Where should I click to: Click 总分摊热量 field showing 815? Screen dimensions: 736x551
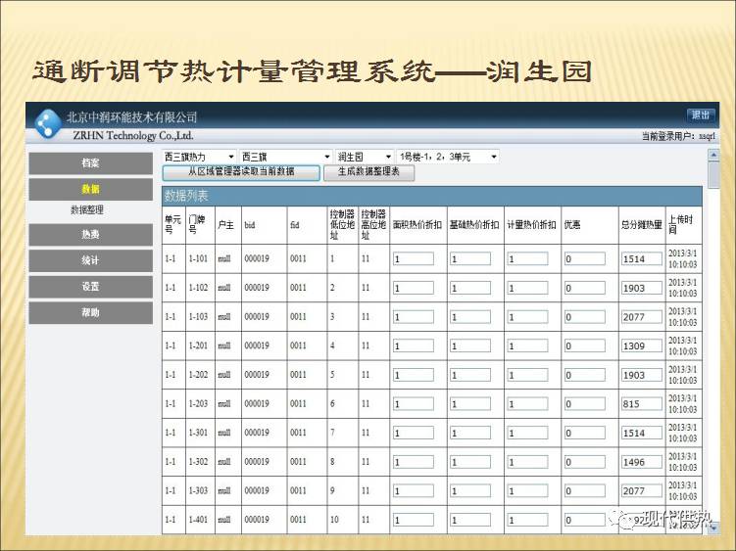[x=642, y=404]
